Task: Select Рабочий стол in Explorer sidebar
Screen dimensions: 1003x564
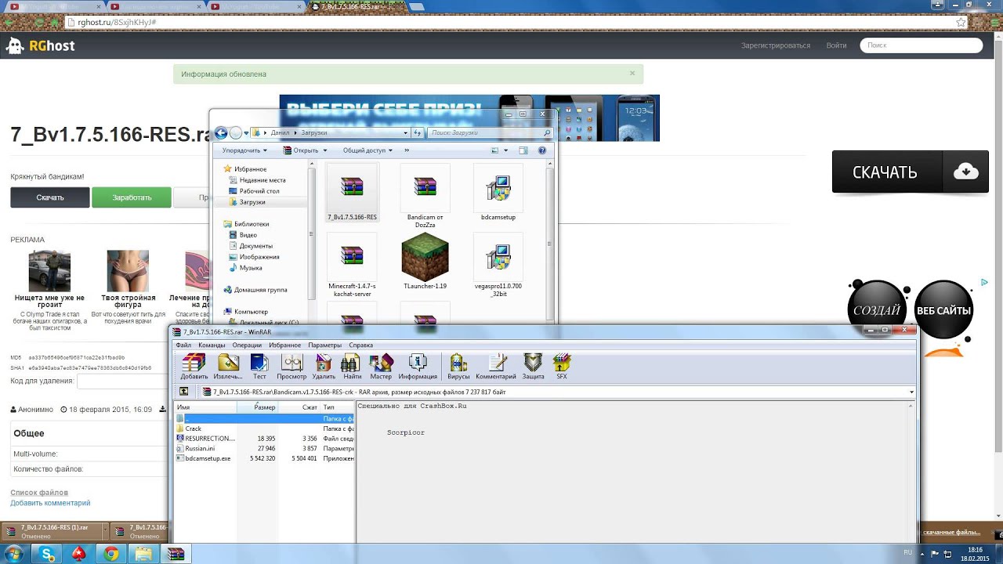Action: [259, 191]
